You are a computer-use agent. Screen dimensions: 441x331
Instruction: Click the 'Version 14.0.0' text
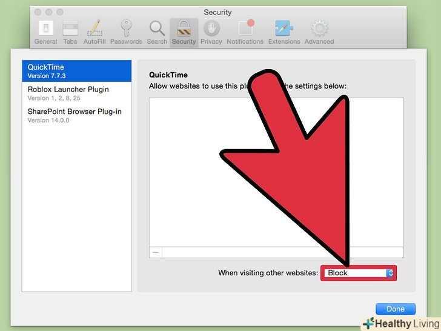point(48,120)
